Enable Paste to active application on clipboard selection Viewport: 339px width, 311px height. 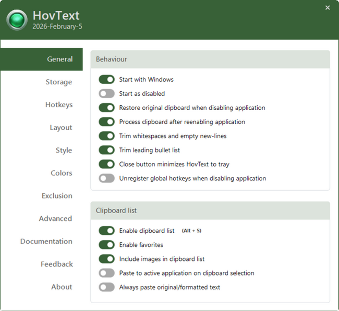pyautogui.click(x=106, y=273)
